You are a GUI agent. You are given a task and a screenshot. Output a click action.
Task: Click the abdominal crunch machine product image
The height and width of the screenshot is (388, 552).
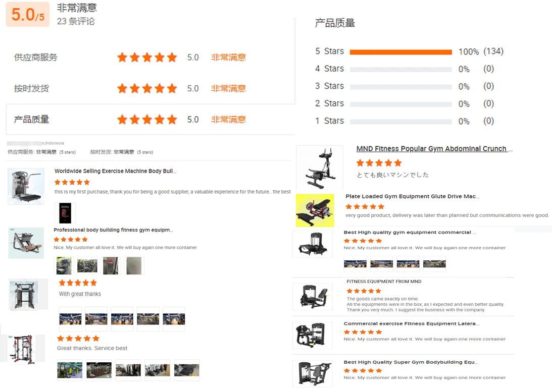coord(320,168)
